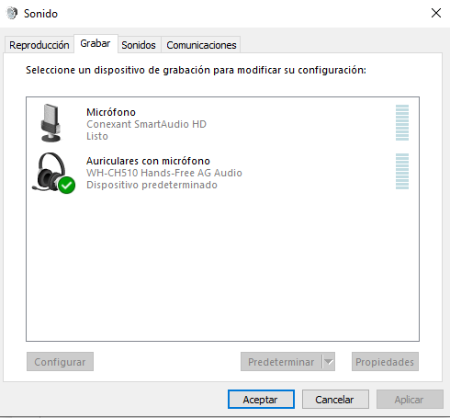
Task: Click the level meter beside Auriculares con micrófono
Action: 402,172
